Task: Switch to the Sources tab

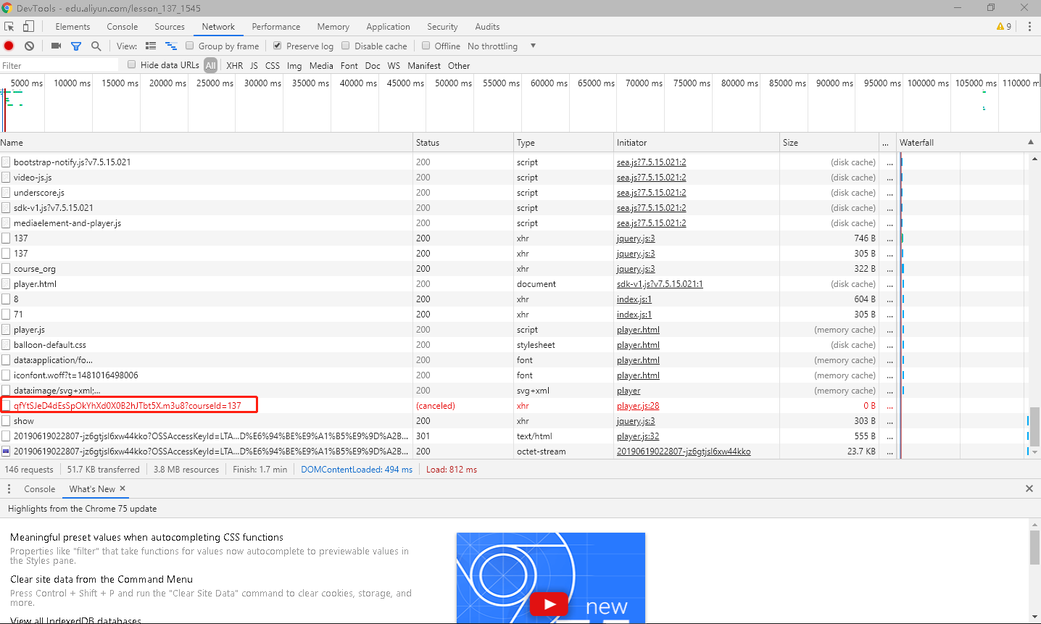Action: click(x=170, y=26)
